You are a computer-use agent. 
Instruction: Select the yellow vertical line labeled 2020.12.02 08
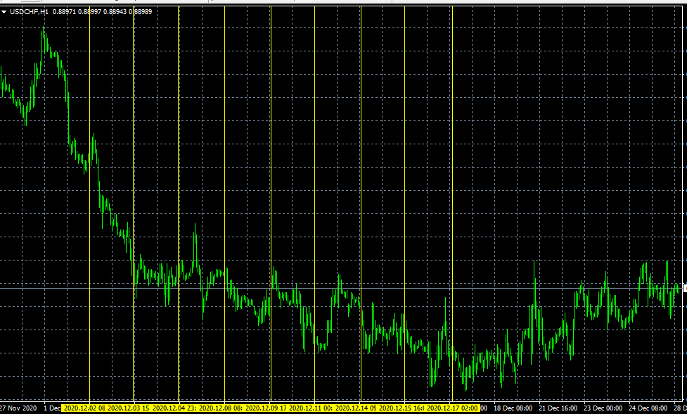(90, 204)
